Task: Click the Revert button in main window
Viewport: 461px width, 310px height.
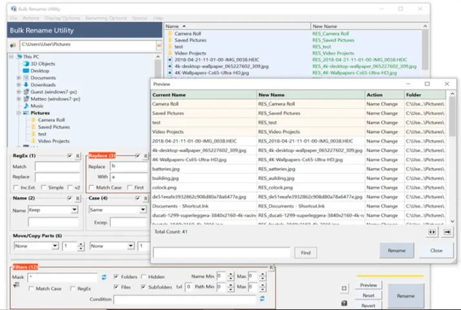Action: point(368,305)
